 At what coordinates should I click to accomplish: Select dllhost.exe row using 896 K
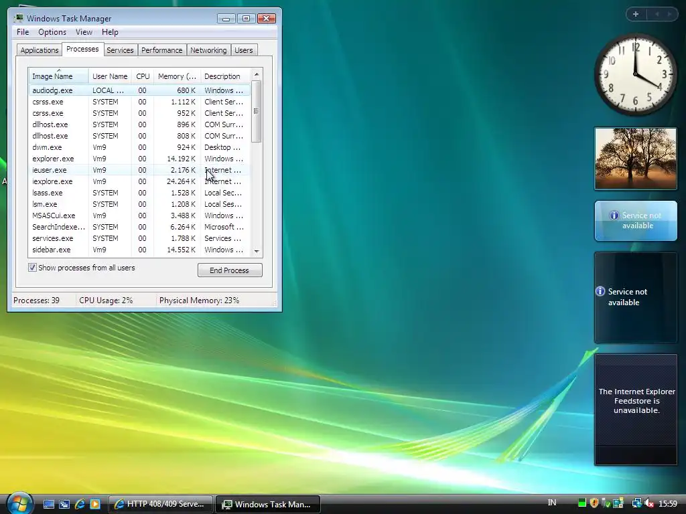coord(139,124)
